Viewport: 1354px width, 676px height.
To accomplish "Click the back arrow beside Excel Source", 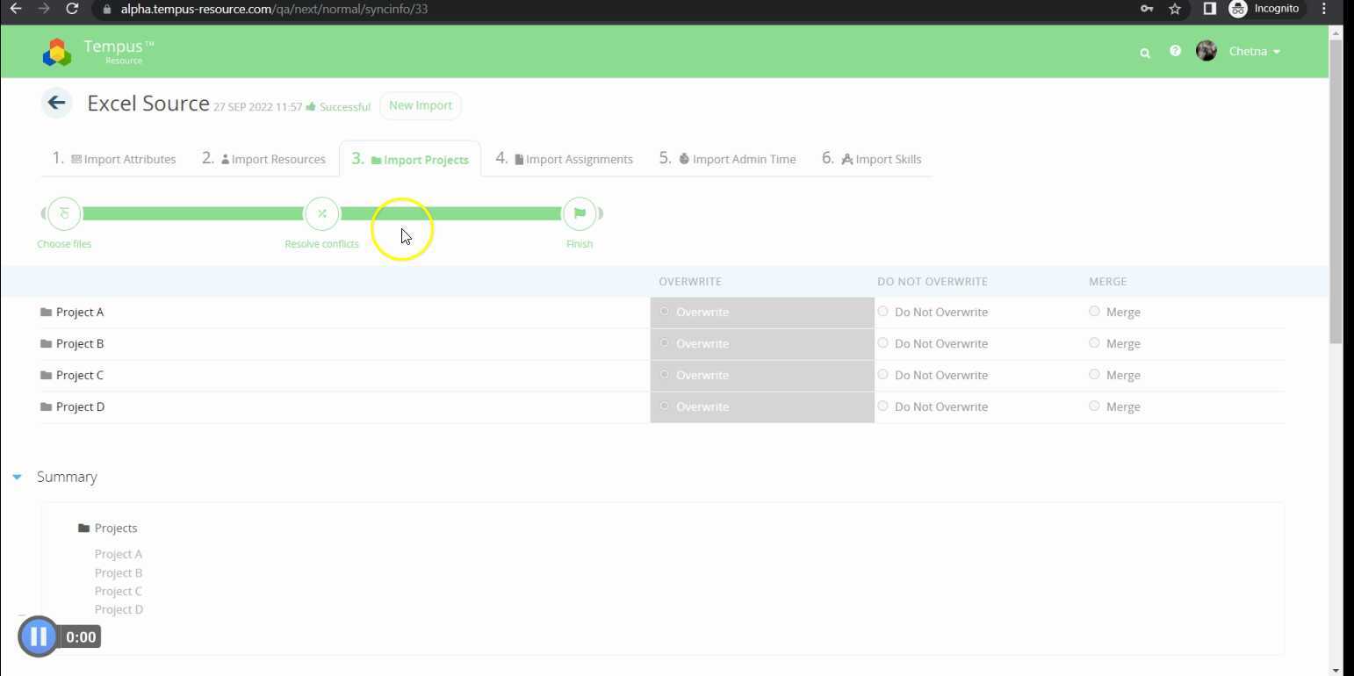I will (x=56, y=104).
